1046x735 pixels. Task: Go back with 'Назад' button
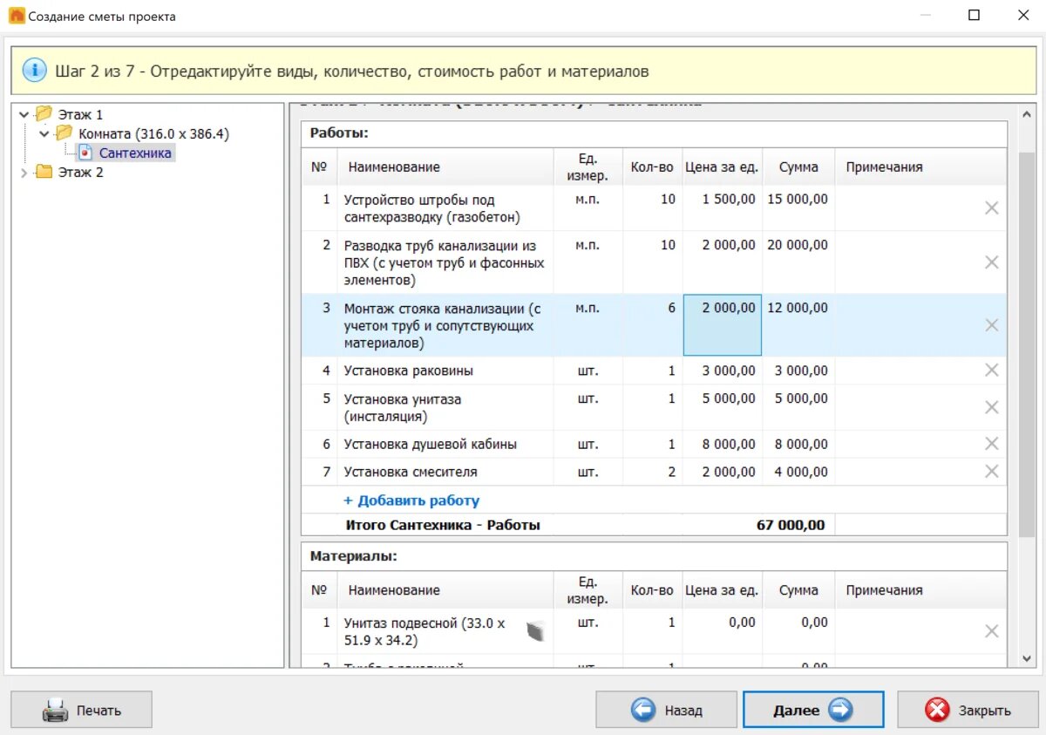coord(667,710)
